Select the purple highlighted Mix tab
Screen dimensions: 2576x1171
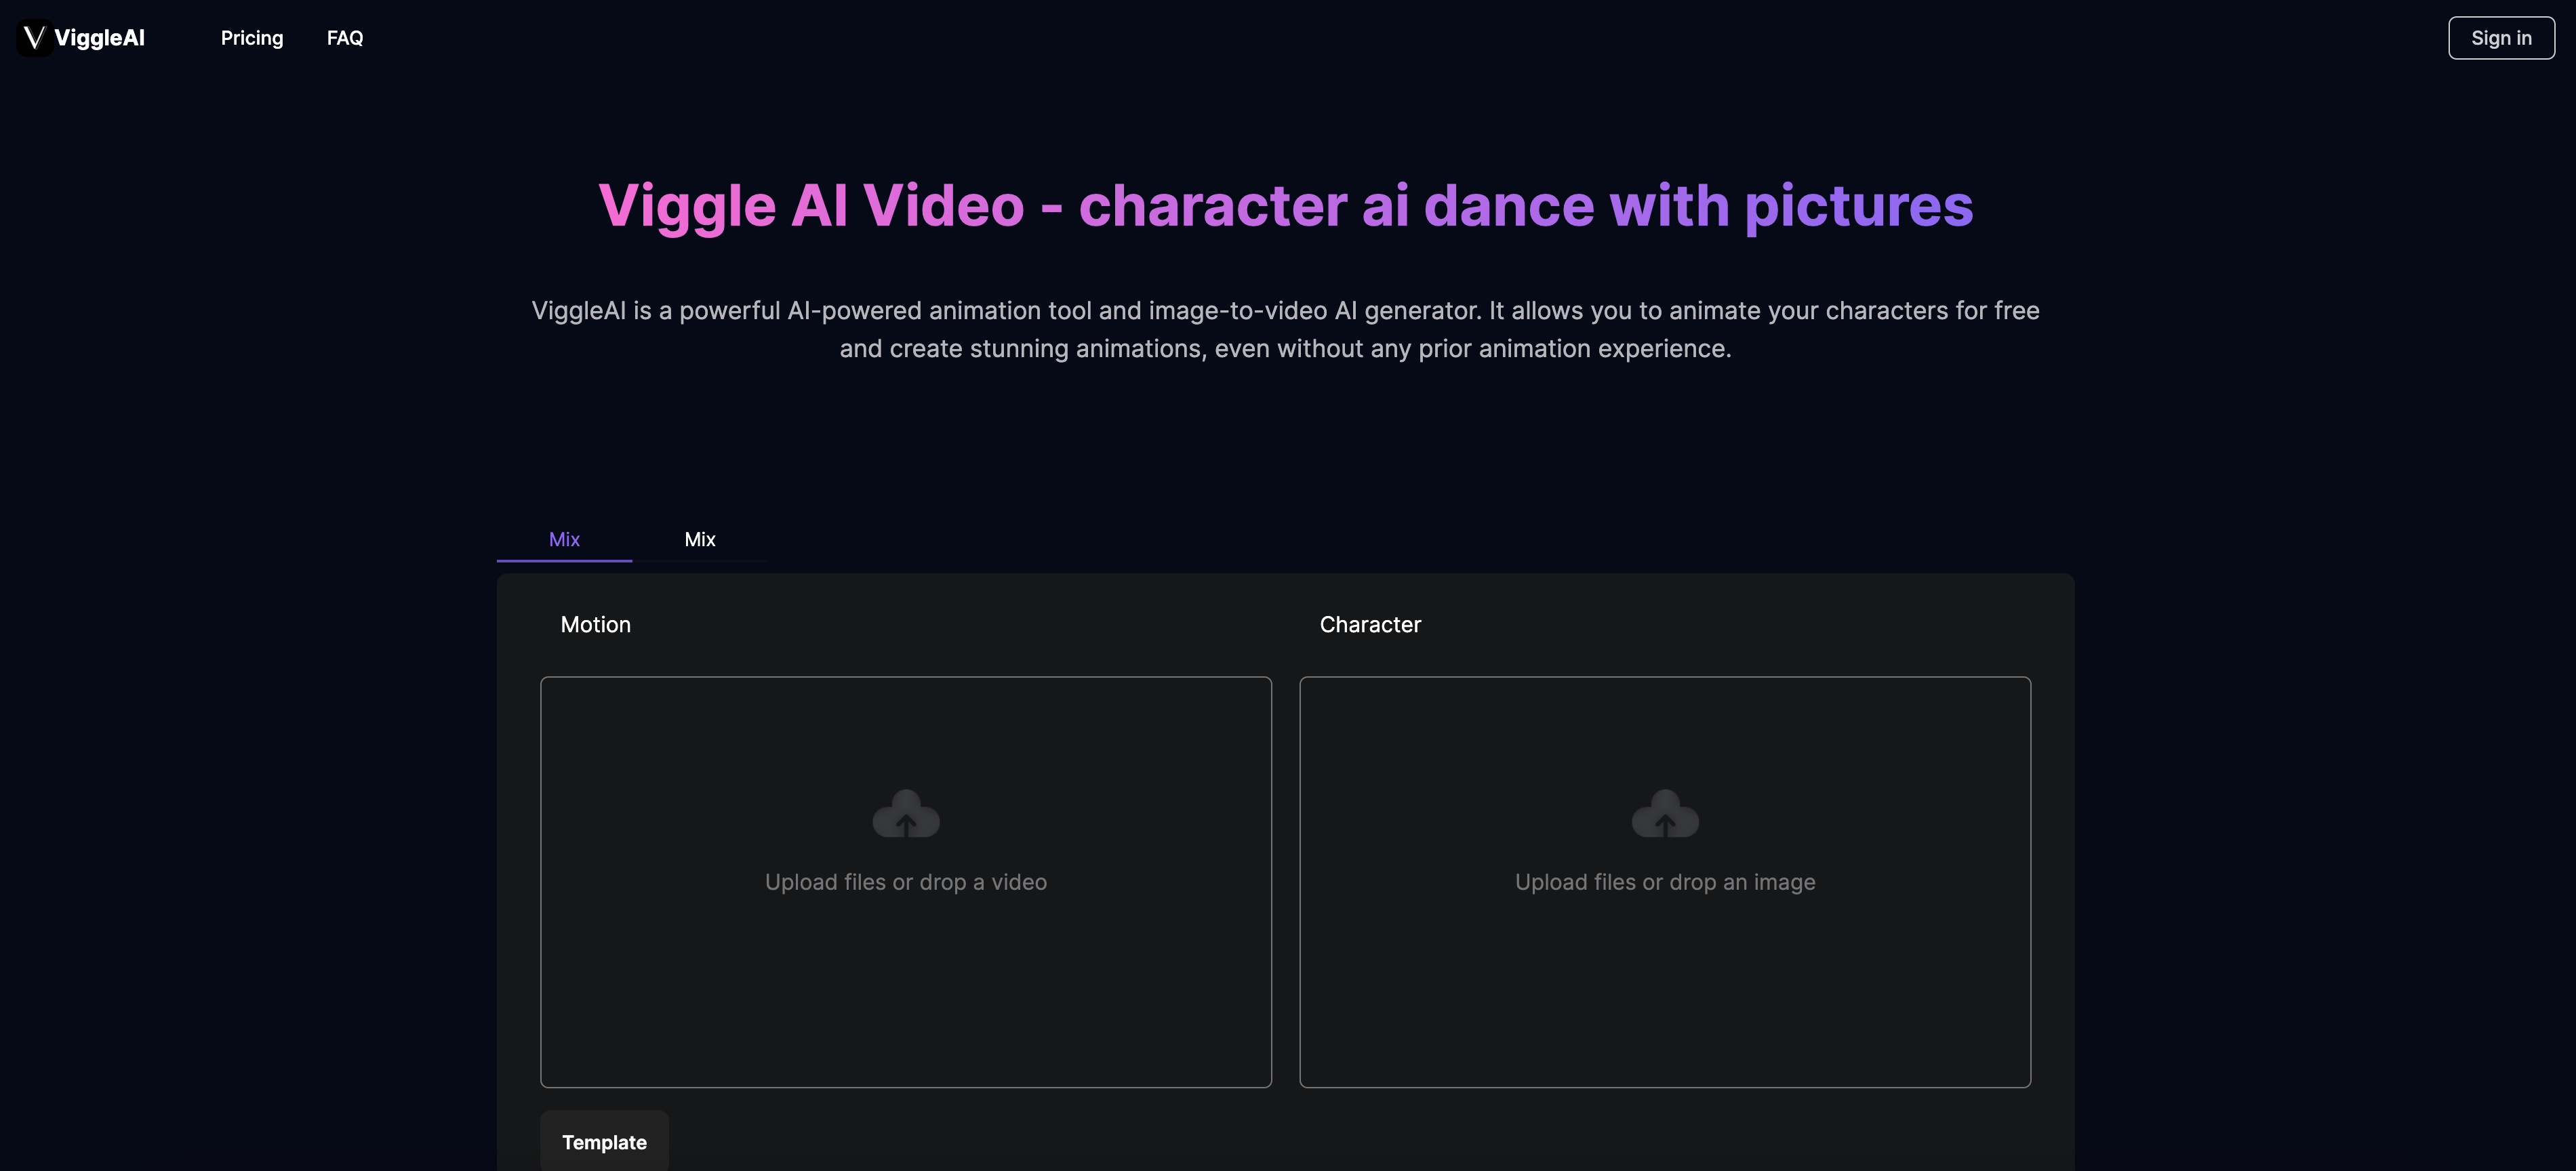pos(564,539)
